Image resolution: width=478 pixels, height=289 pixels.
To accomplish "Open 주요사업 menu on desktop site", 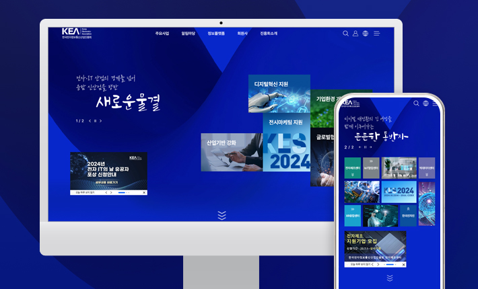I will pos(162,34).
